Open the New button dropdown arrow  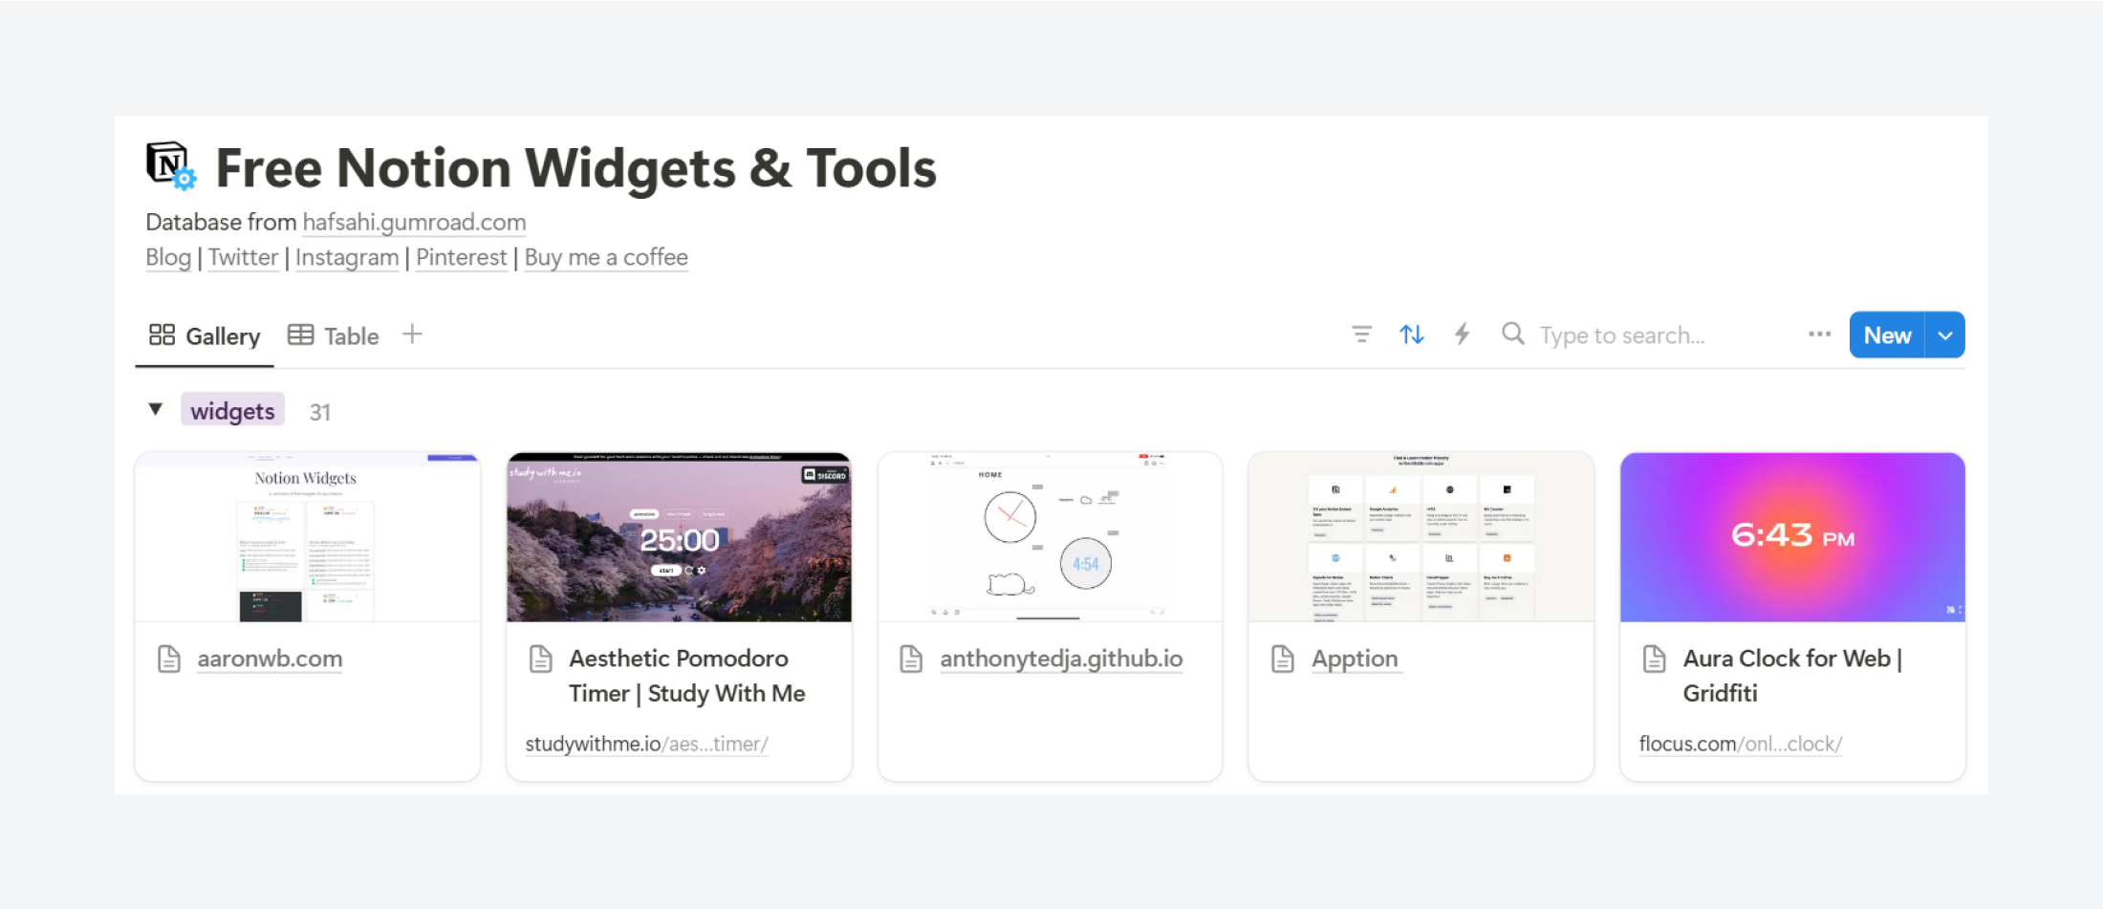(1945, 335)
